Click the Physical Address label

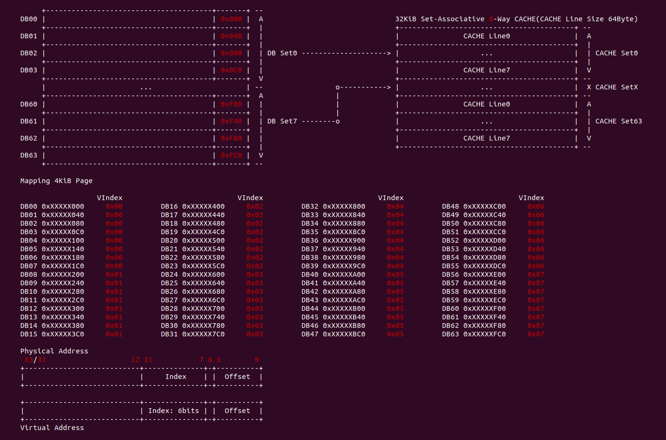[x=54, y=352]
